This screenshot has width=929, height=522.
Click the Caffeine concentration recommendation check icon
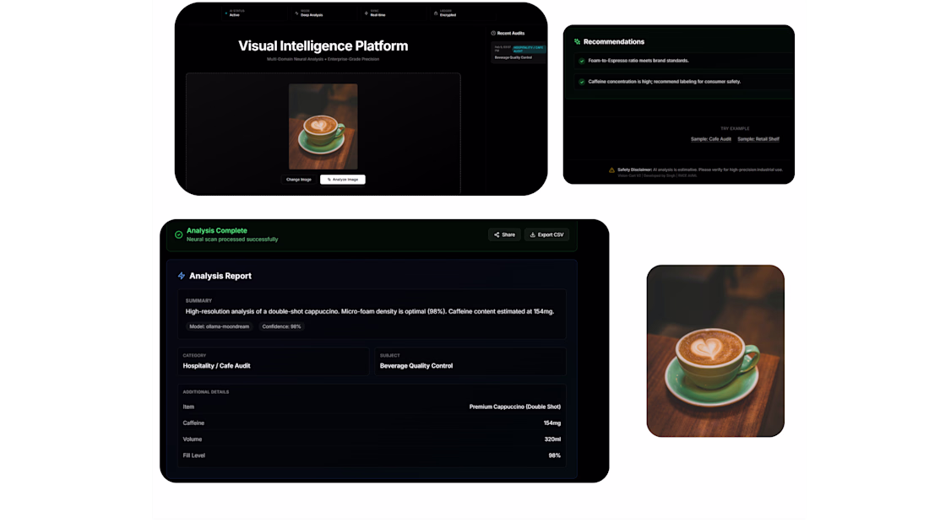581,82
